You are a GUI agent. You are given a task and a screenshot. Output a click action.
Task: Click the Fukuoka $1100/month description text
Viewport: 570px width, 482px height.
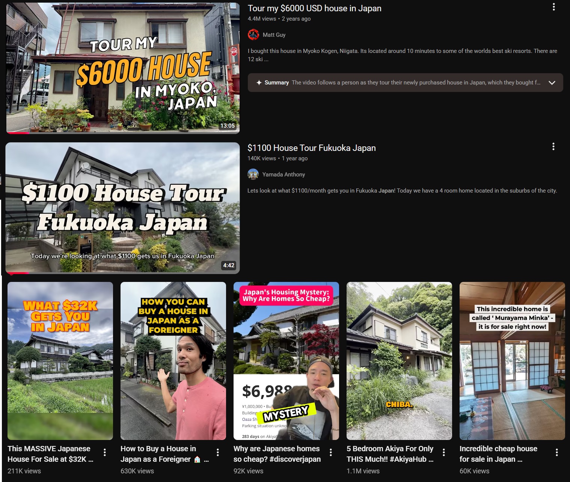click(x=402, y=191)
